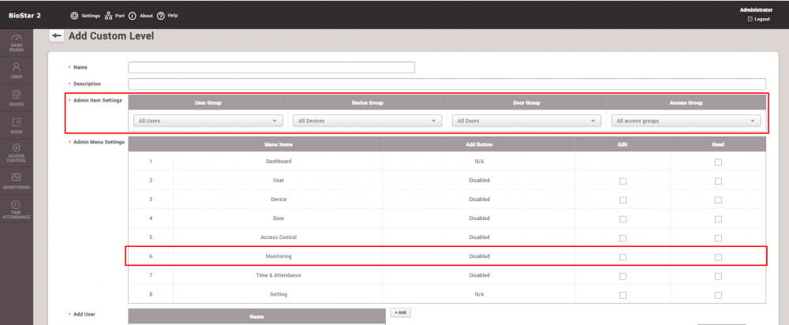Open the Dashboard sidebar icon
Image resolution: width=789 pixels, height=325 pixels.
coord(16,42)
